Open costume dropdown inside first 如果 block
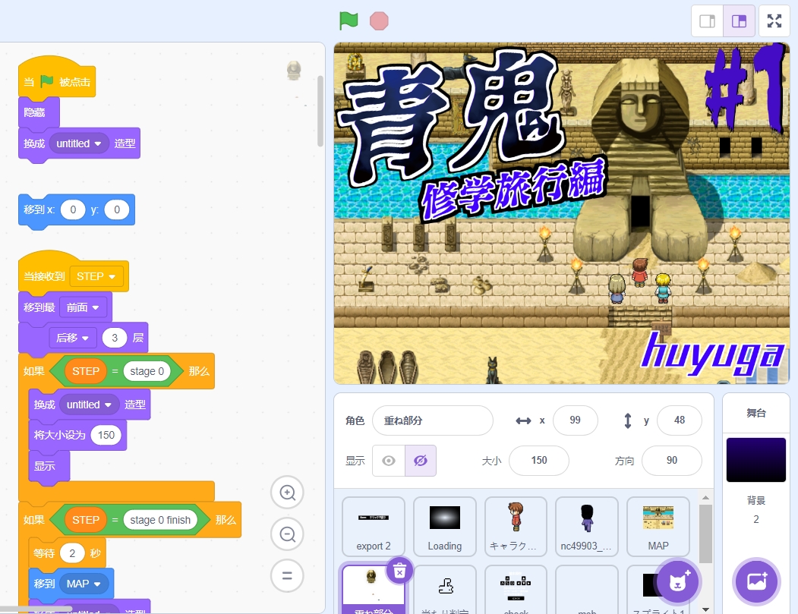Screen dimensions: 798x614 [x=89, y=405]
